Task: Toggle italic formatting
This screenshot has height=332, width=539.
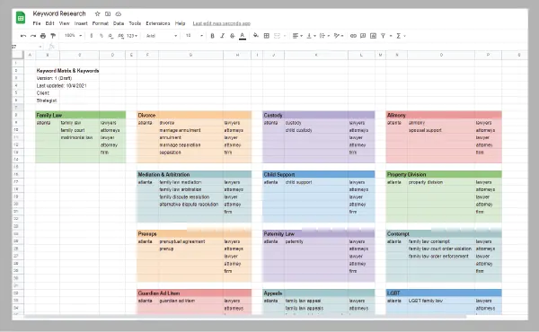Action: (223, 36)
